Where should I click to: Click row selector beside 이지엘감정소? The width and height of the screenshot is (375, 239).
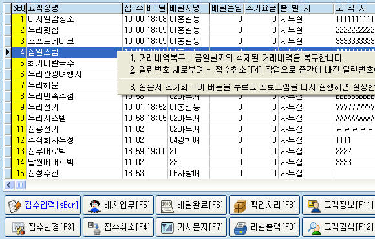click(7, 19)
